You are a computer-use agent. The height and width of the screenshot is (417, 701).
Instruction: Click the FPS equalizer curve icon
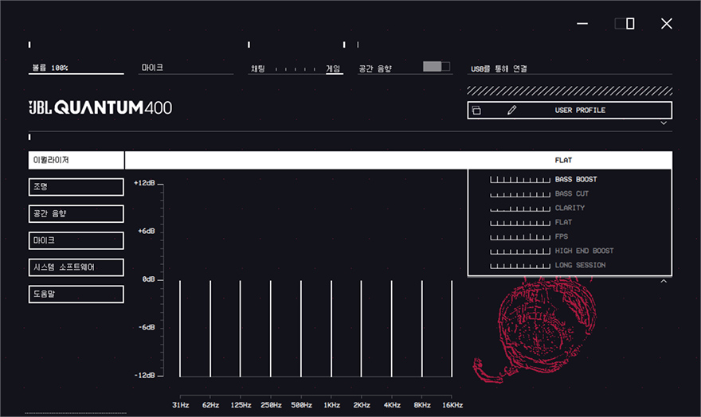click(x=520, y=236)
